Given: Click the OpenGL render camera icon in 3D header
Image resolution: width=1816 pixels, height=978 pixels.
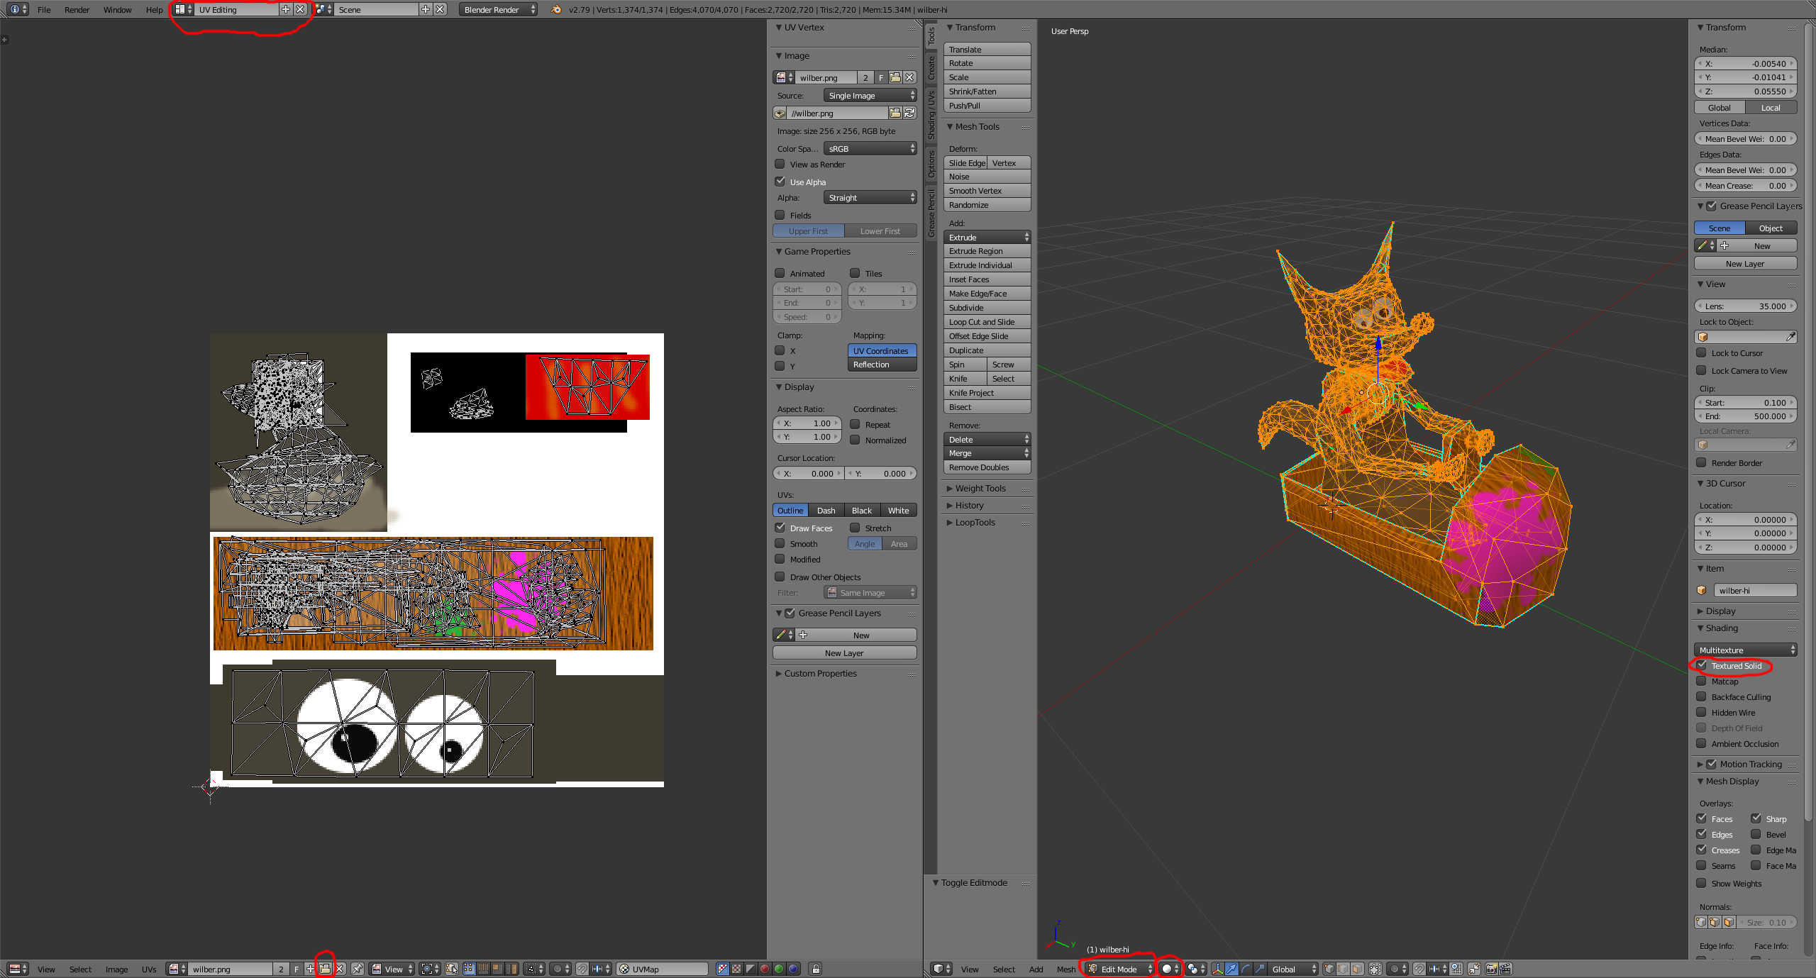Looking at the screenshot, I should click(x=1491, y=969).
